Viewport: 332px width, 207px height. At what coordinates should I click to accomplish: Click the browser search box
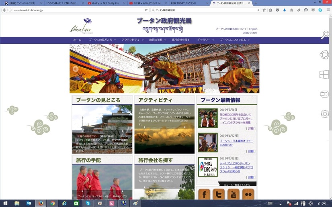point(205,10)
